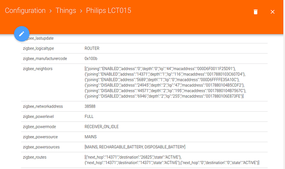
Task: Select neighbor entry with address 44571
Action: click(165, 91)
